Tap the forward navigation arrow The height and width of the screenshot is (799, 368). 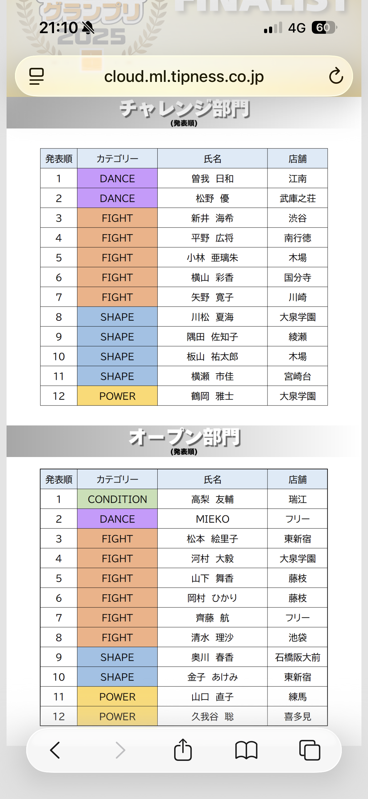tap(120, 750)
